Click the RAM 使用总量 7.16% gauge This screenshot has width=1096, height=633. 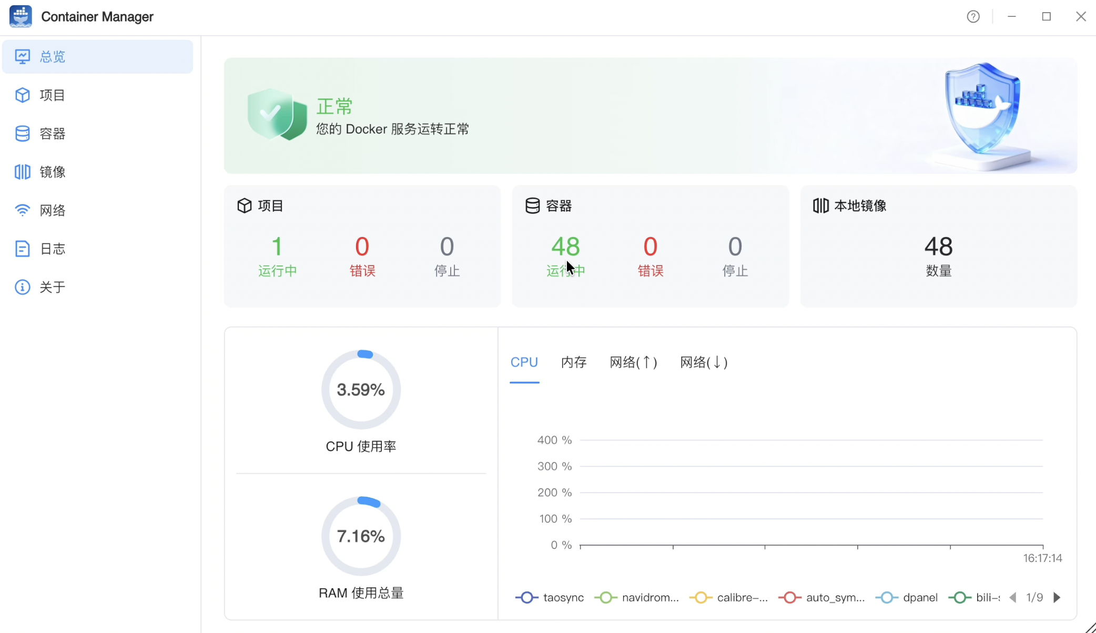[x=361, y=536]
